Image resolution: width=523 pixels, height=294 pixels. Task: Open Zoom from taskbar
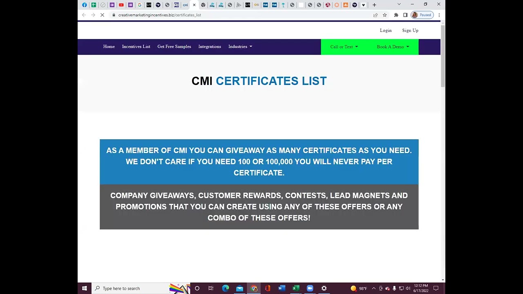[310, 288]
